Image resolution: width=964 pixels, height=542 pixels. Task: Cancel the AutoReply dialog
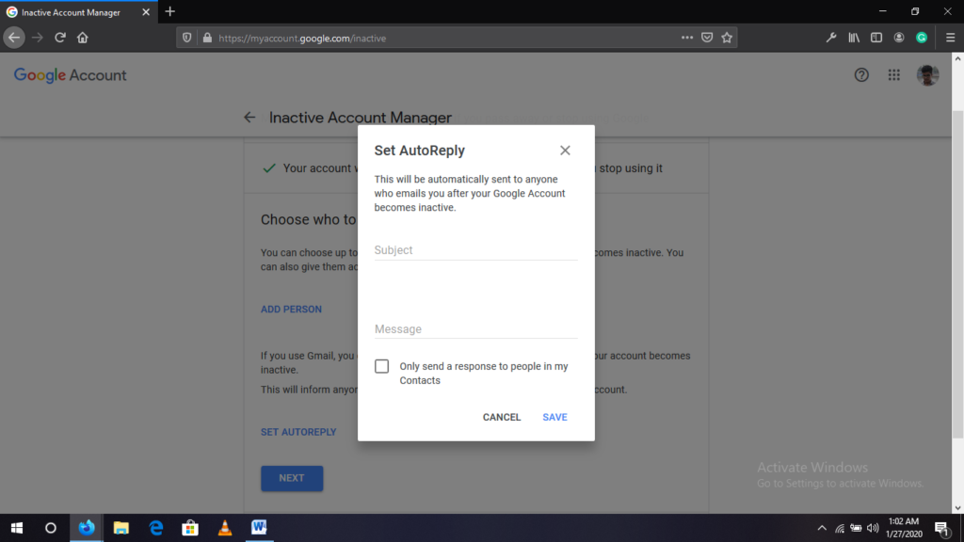(x=502, y=417)
